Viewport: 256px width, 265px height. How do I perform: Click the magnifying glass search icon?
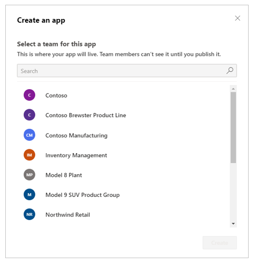pos(230,71)
